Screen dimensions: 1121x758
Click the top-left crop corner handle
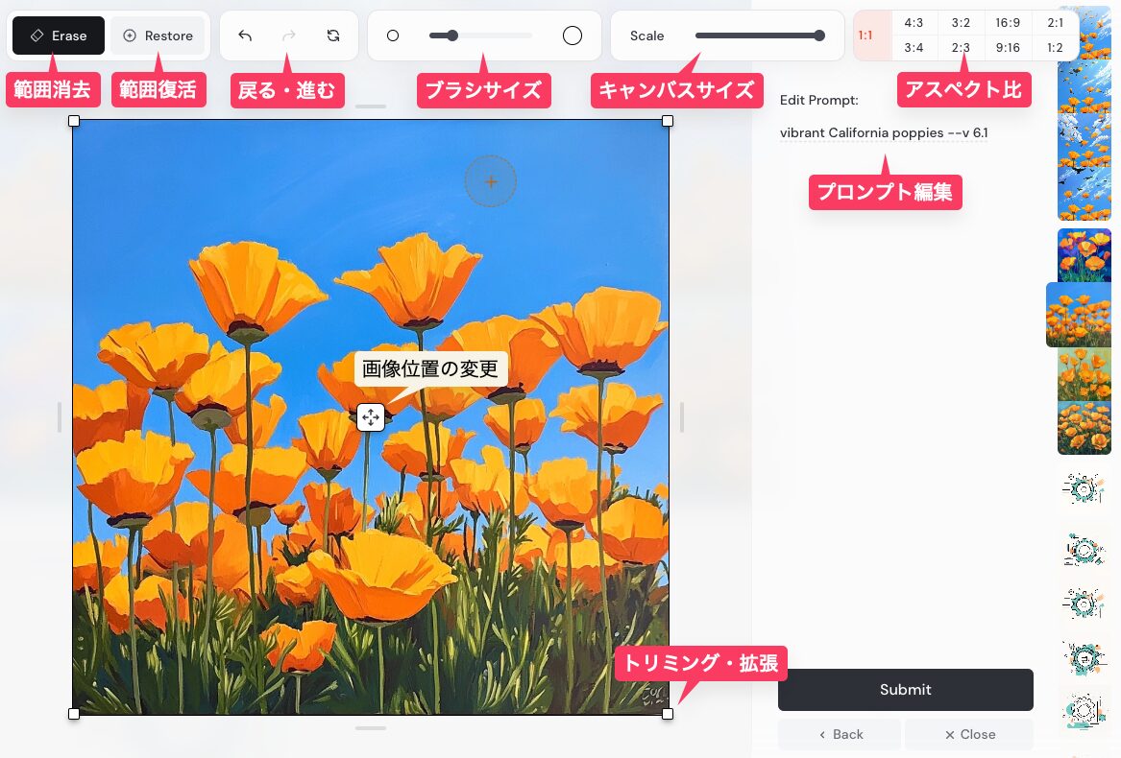pyautogui.click(x=74, y=121)
